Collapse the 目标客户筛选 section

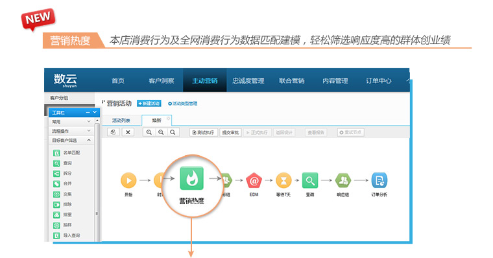tap(71, 140)
